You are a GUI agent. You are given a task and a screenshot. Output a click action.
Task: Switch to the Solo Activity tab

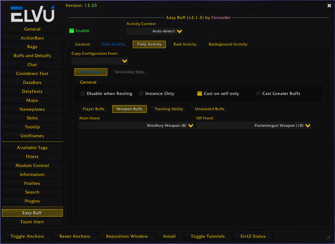coord(114,44)
